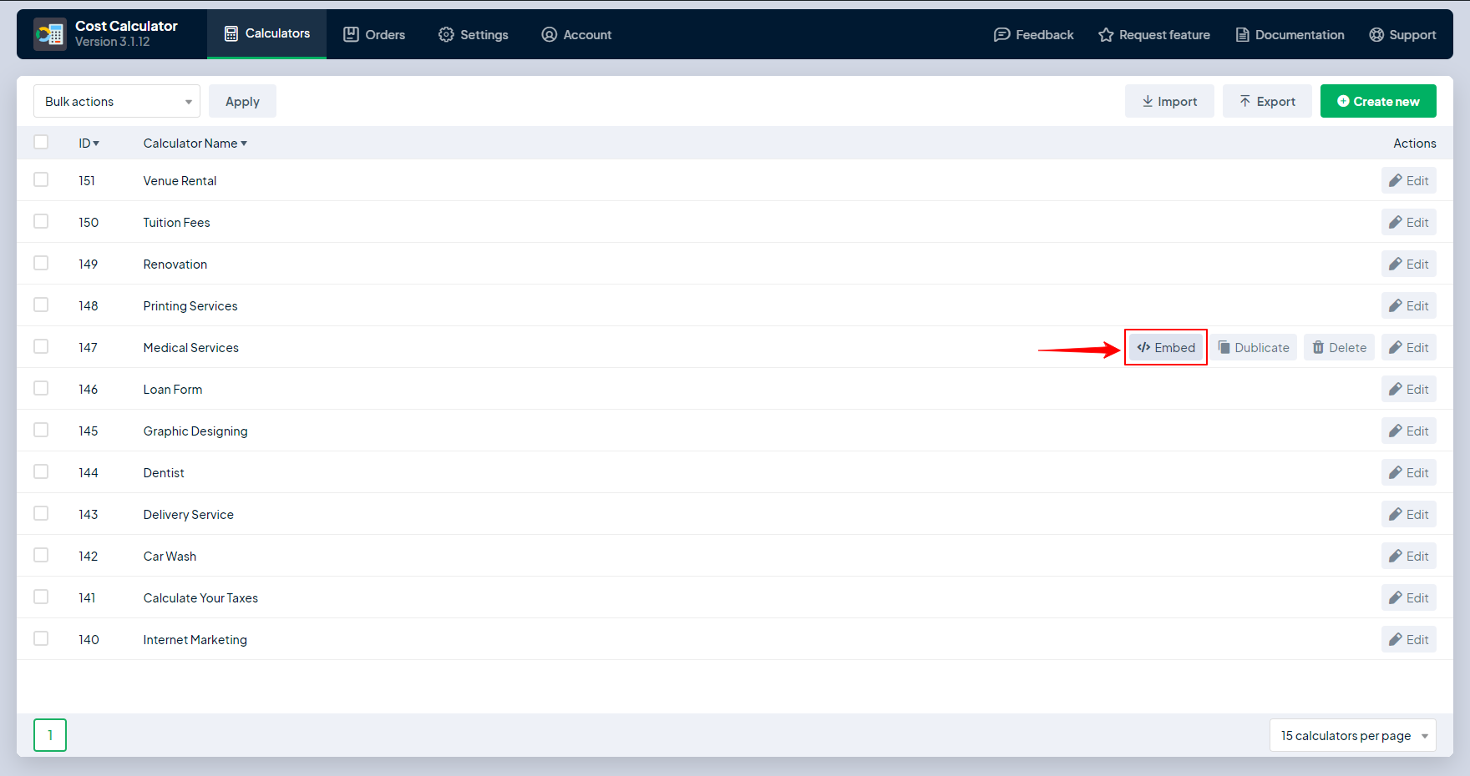Screen dimensions: 1470x776
Task: Go to page 1 in the pagination
Action: 50,735
